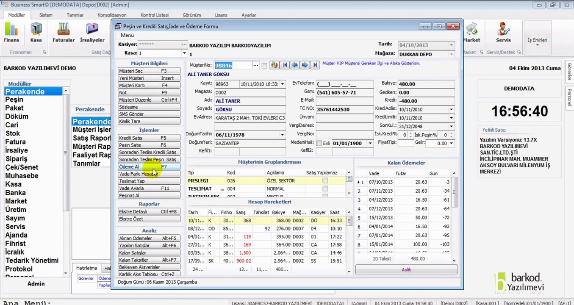Screen dimensions: 574x305
Task: Tick the checkbox next to MüşteriNo field
Action: pos(264,66)
